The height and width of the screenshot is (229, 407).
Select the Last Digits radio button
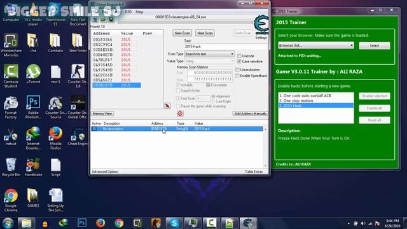[214, 101]
